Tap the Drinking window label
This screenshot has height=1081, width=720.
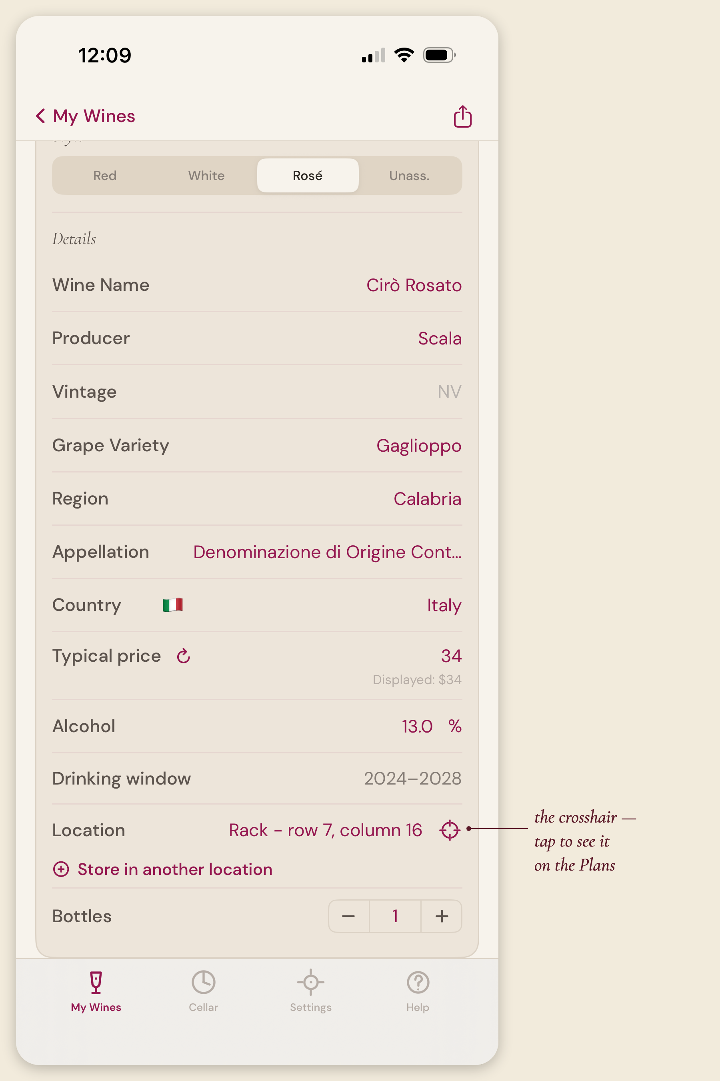pyautogui.click(x=121, y=779)
